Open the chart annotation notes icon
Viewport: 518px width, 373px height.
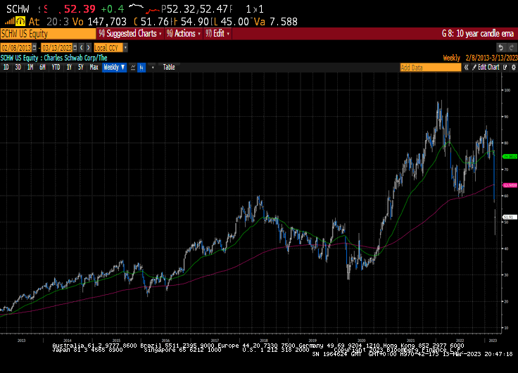click(505, 68)
